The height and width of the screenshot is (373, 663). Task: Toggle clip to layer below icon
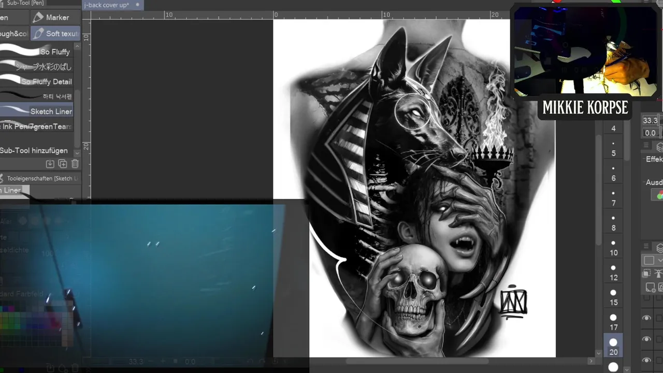pyautogui.click(x=647, y=273)
